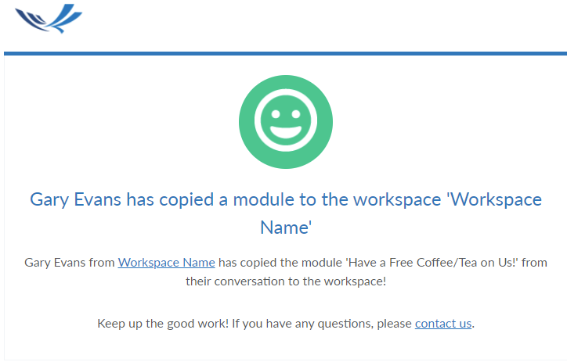Click the green smiley face icon

coord(286,122)
